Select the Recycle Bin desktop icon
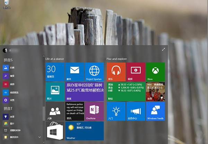Screen dimensions: 208x144 pos(7,5)
